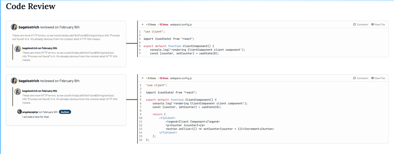Click the Author badge next to angelazephyr
Viewport: 394px width, 154px height.
65,112
